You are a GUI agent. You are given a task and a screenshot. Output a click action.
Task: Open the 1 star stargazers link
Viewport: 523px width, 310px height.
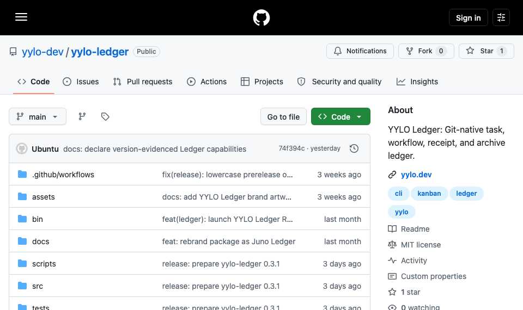coord(410,292)
